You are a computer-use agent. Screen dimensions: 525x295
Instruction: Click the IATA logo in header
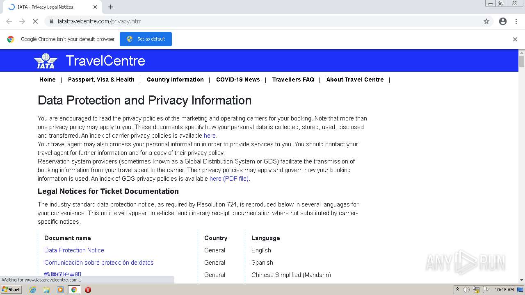click(46, 61)
